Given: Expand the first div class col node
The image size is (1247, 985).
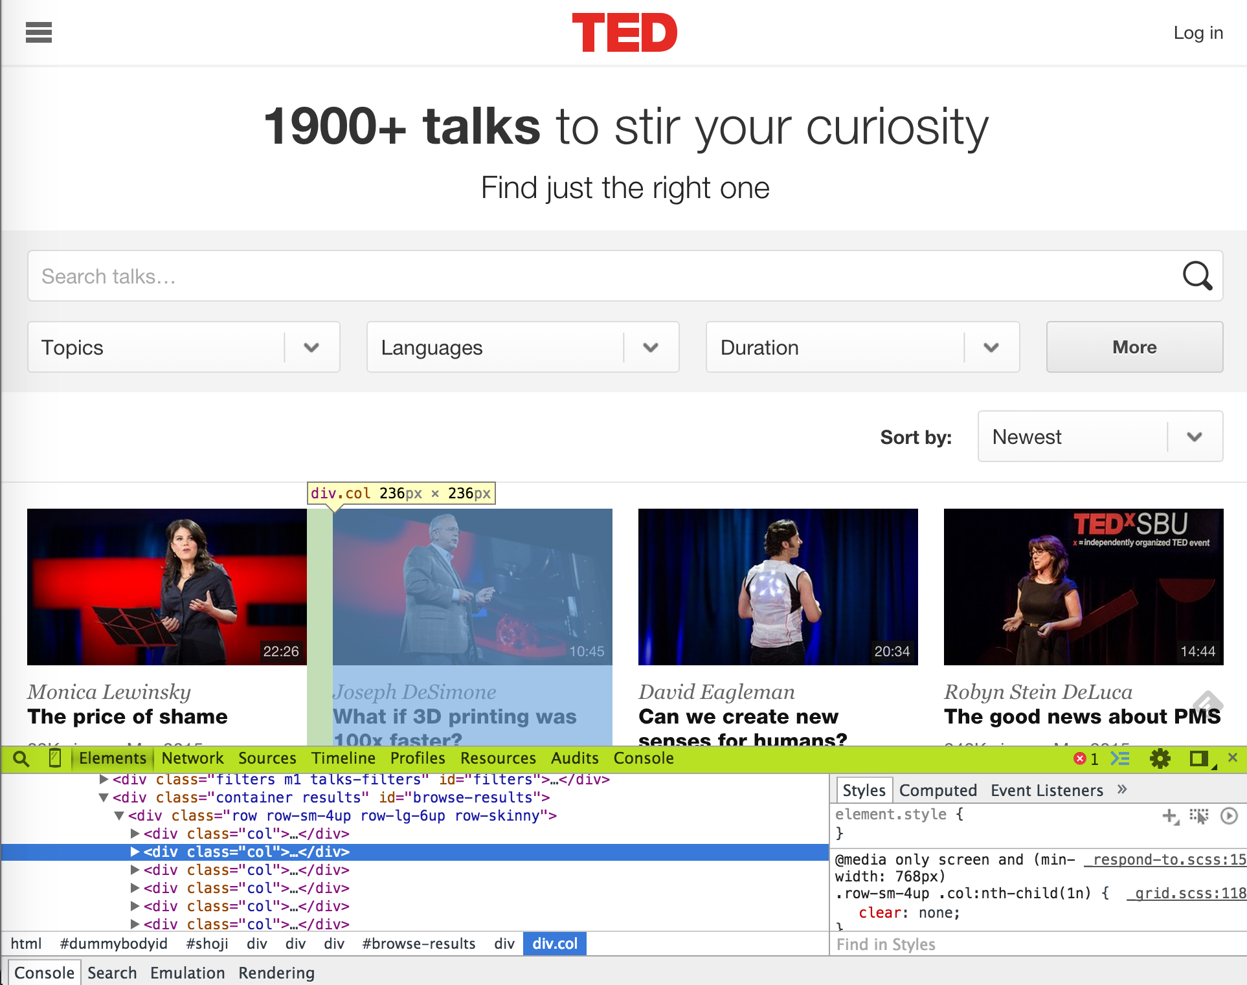Looking at the screenshot, I should [135, 834].
